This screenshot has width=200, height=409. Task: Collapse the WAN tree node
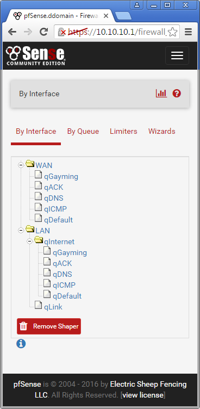pos(21,165)
